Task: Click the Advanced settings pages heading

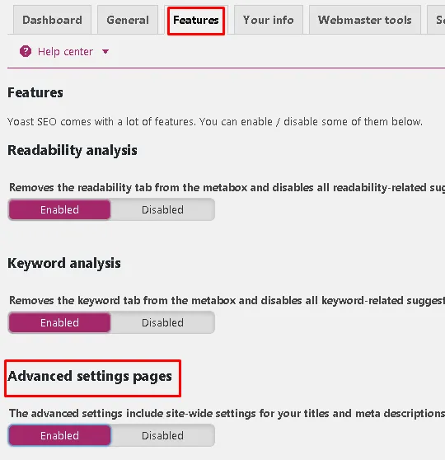Action: 90,377
